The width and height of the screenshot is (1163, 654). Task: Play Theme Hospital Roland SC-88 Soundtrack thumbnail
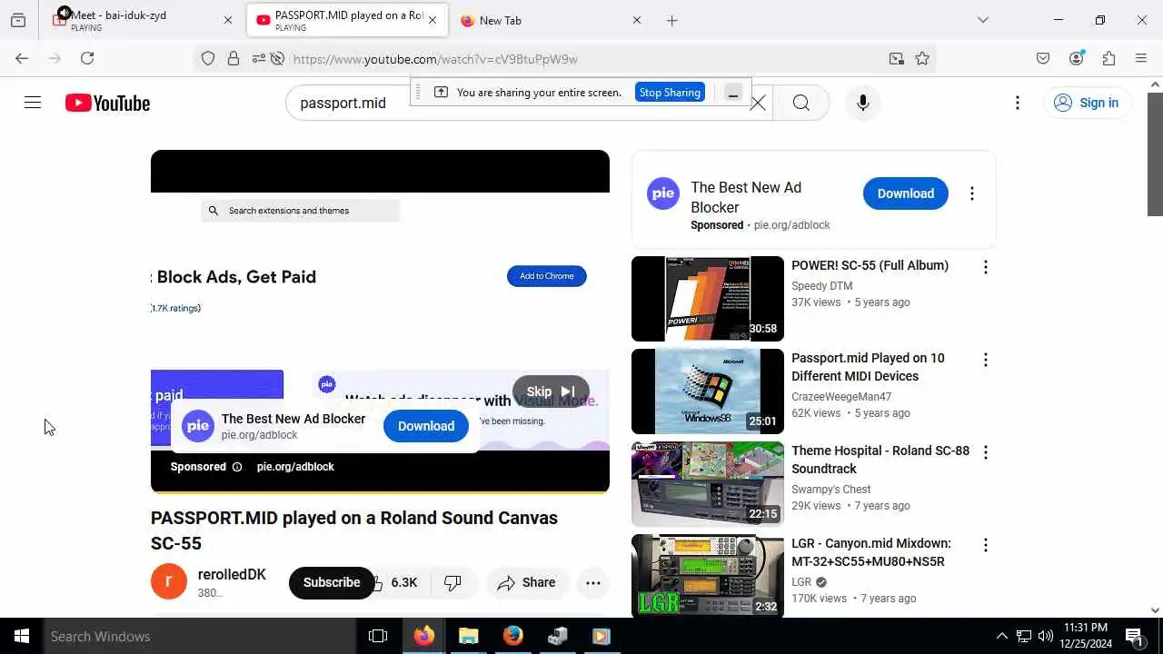pos(707,484)
